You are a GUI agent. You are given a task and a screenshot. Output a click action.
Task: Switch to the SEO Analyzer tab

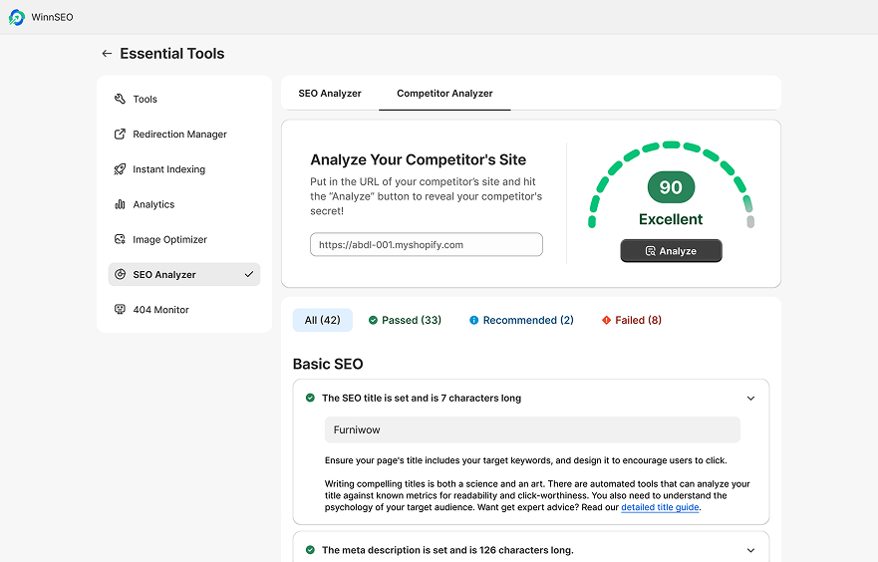click(x=330, y=94)
